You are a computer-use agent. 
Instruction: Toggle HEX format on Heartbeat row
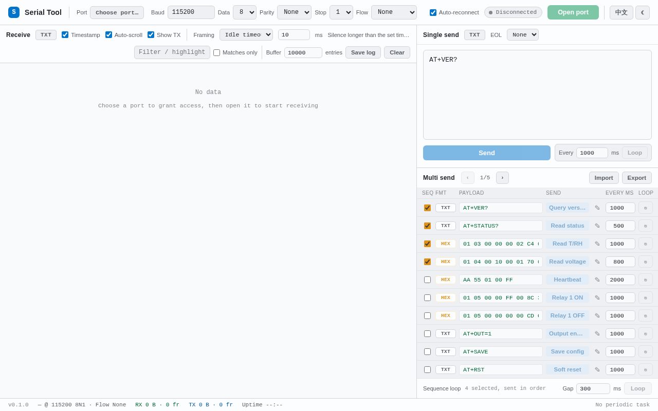click(446, 279)
